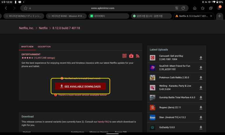Open the Яндекс app thumbnail

click(x=153, y=107)
